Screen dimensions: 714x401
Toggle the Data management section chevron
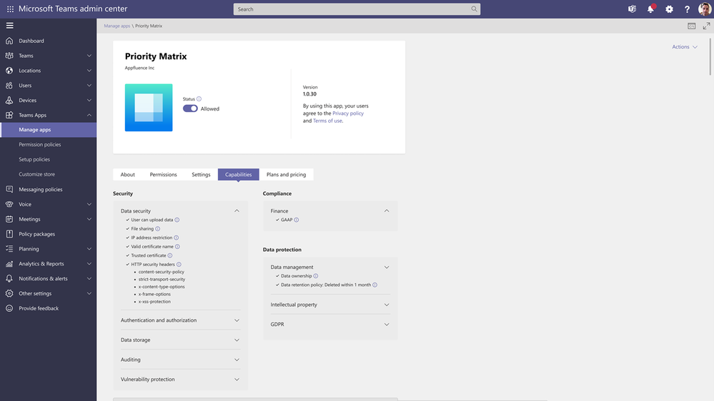[387, 268]
